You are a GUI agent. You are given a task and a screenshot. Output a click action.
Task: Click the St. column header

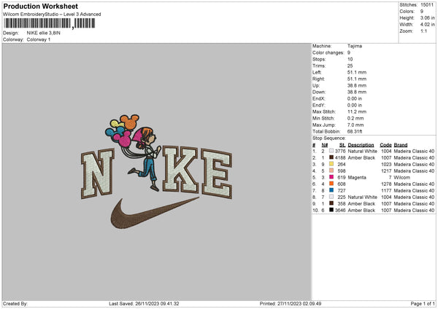click(x=342, y=145)
